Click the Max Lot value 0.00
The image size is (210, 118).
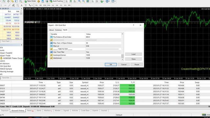(103, 46)
